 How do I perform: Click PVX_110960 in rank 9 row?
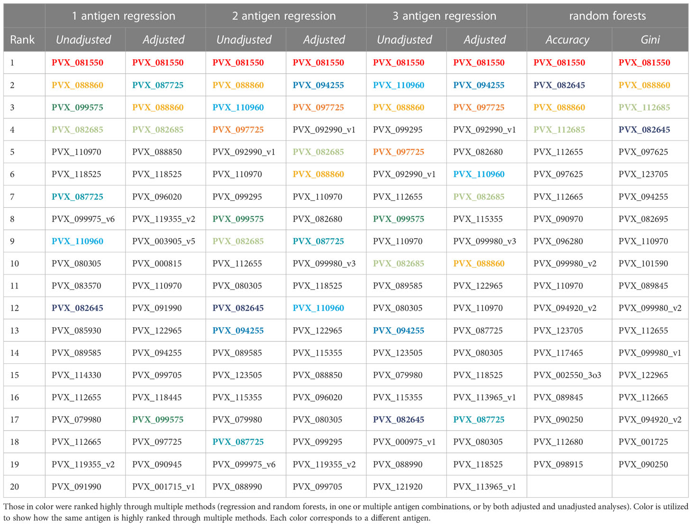pyautogui.click(x=77, y=241)
